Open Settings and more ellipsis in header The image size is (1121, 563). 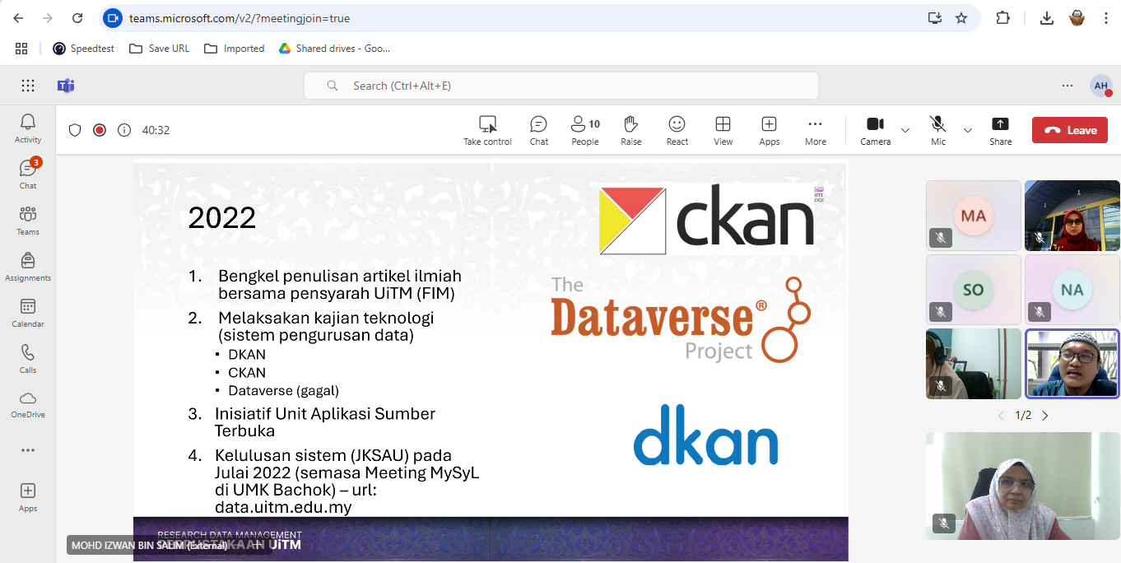pyautogui.click(x=1068, y=86)
